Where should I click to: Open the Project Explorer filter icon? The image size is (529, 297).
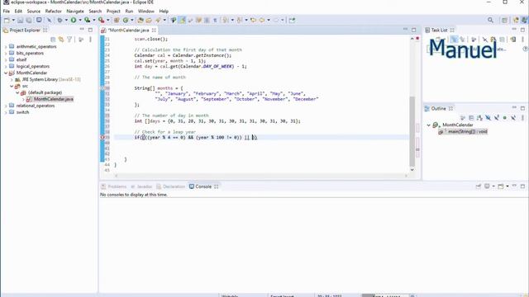tap(69, 40)
